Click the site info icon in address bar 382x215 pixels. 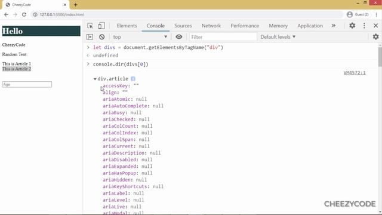click(x=35, y=14)
